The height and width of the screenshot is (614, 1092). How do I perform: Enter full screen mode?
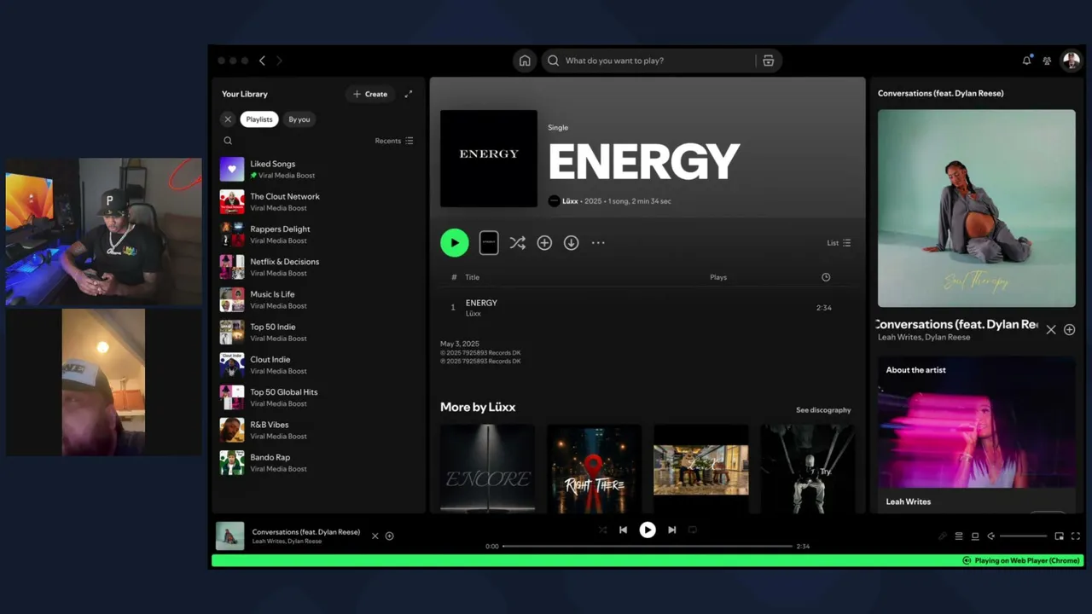[x=1075, y=536]
